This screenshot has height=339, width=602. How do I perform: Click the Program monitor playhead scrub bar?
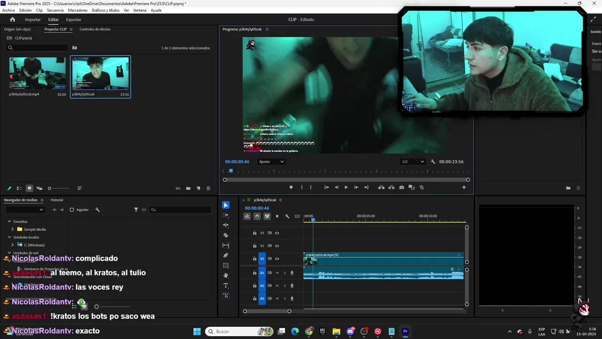coord(346,171)
